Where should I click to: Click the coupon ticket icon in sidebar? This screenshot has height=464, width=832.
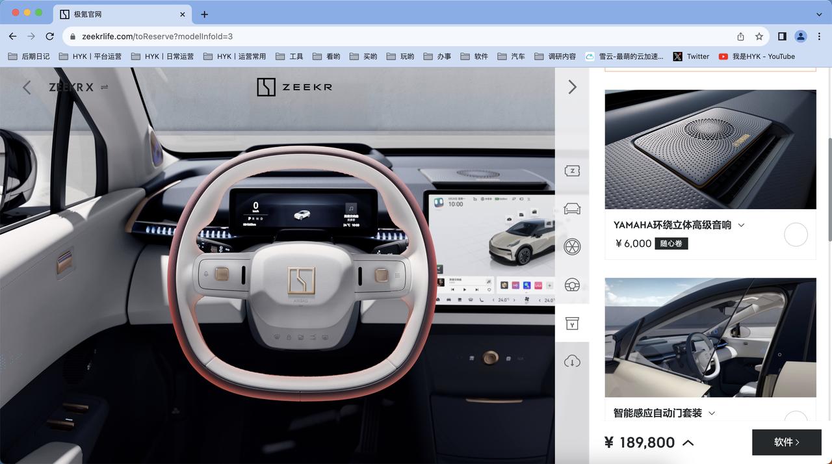tap(572, 171)
